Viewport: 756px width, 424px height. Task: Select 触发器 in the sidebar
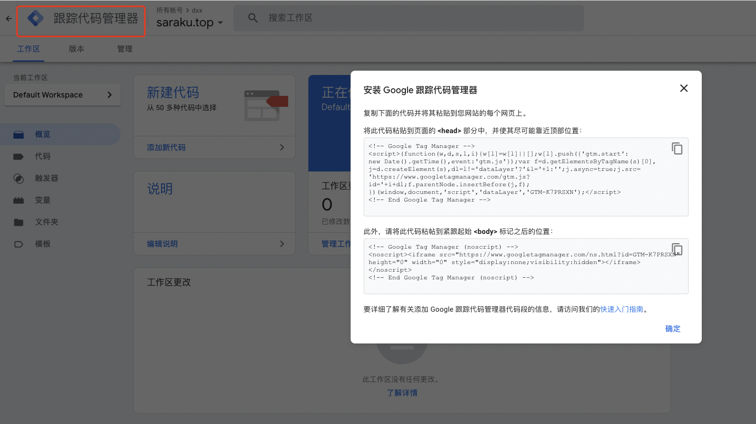(60, 178)
